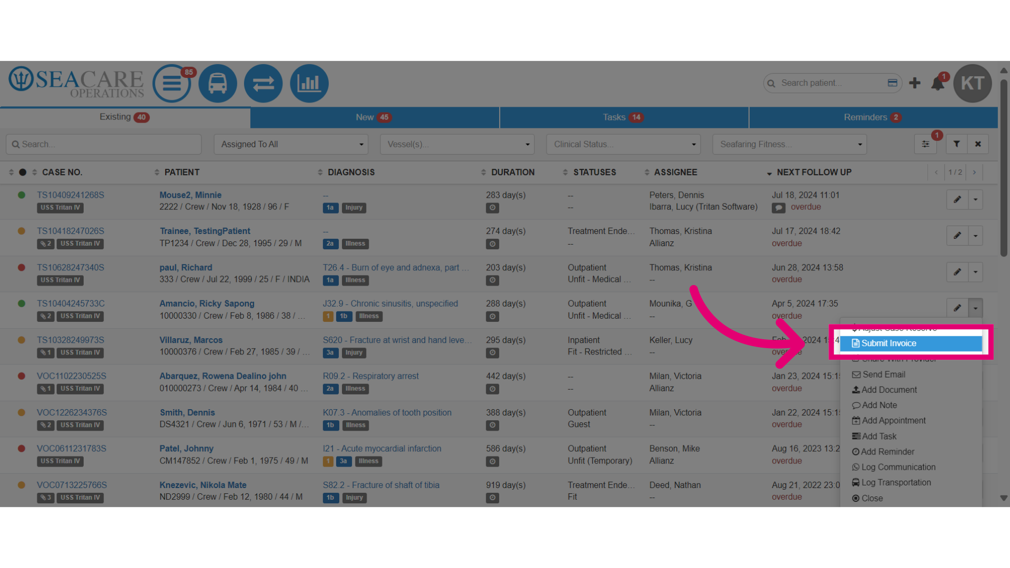
Task: Click duration clock icon for Mouse2, Minnie
Action: click(x=492, y=208)
